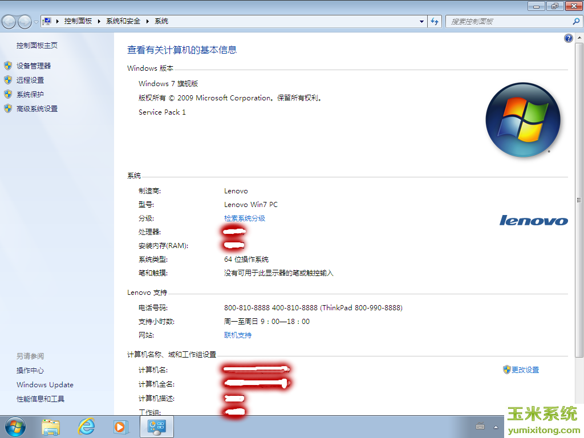Click the shield icon beside 远程设置
The image size is (584, 438).
tap(8, 80)
